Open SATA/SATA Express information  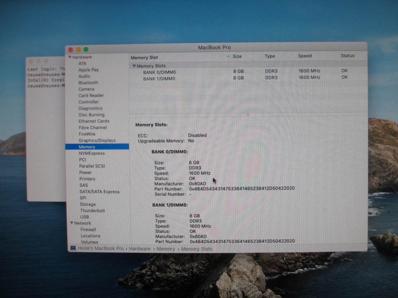coord(99,192)
